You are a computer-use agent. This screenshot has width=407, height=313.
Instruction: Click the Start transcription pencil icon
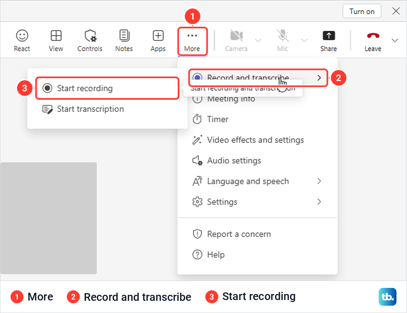point(47,109)
